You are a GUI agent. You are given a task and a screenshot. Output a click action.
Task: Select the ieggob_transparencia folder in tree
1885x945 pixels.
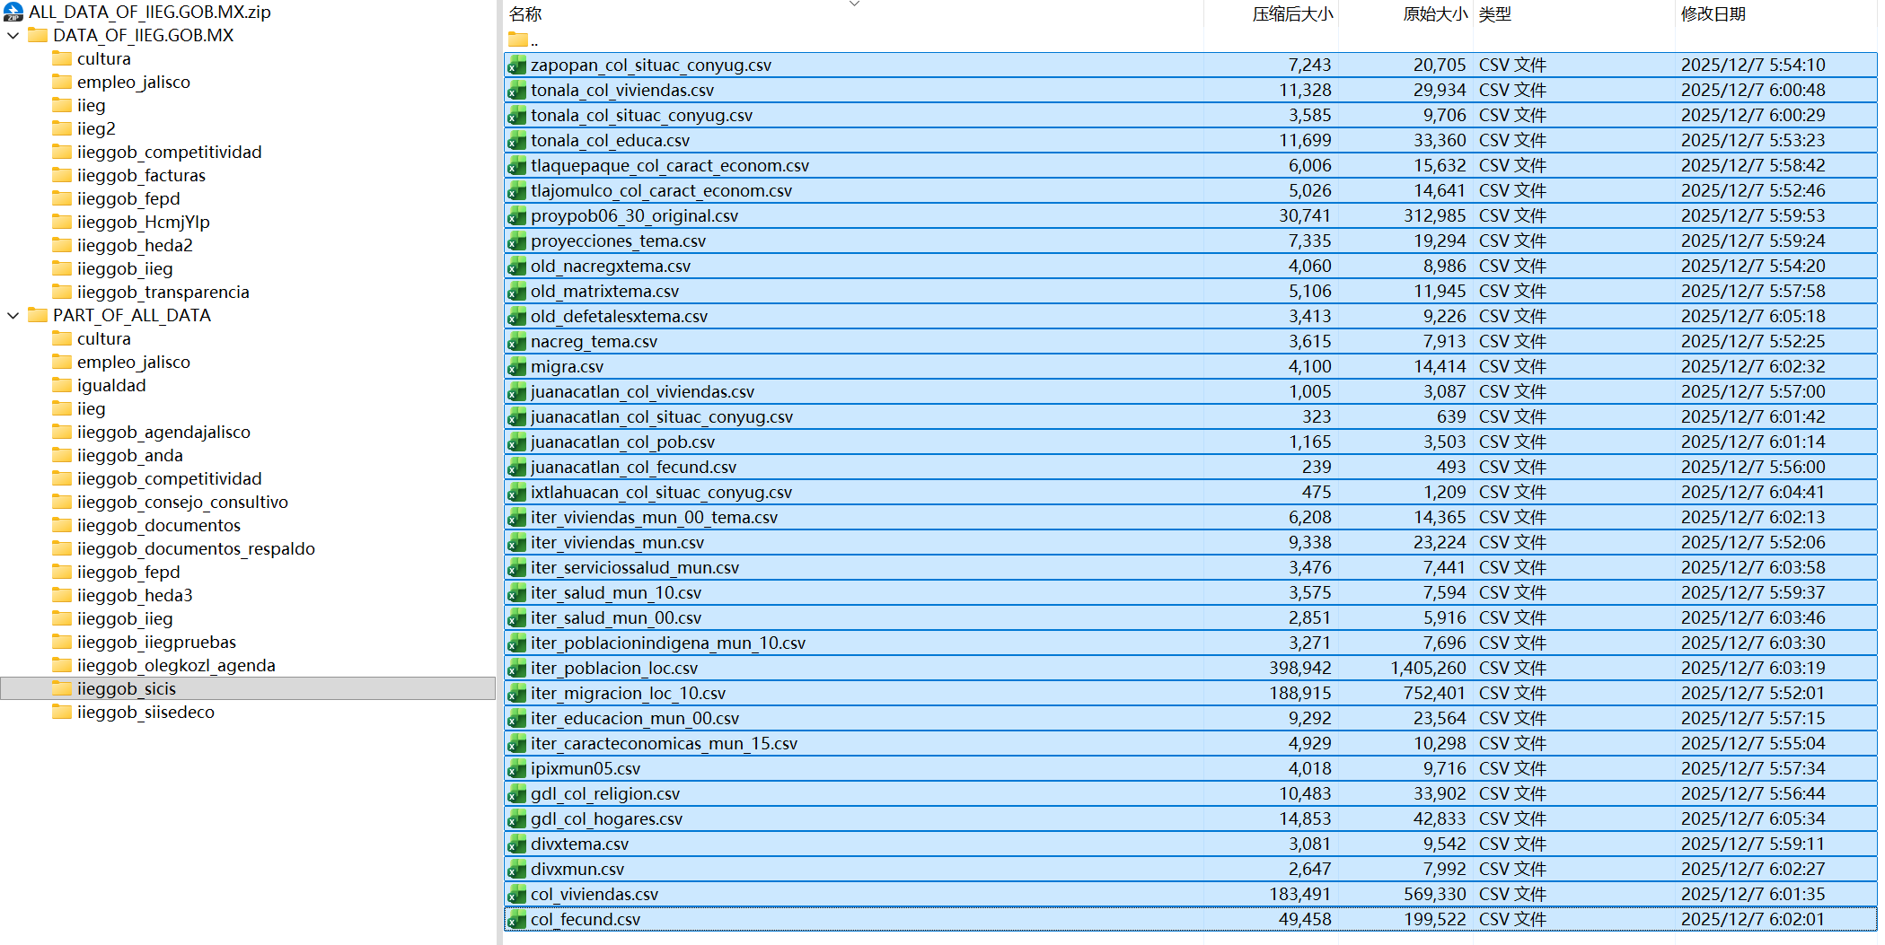point(163,292)
